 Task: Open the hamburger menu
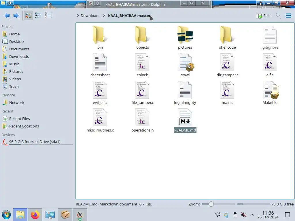(288, 16)
